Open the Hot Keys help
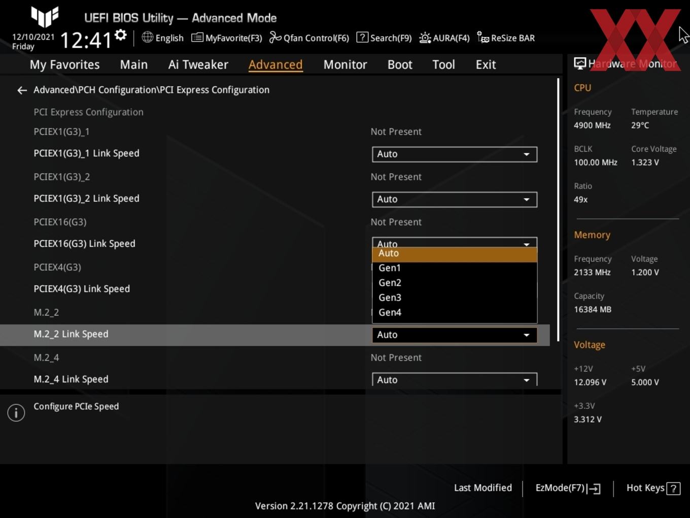Viewport: 690px width, 518px height. pos(653,488)
